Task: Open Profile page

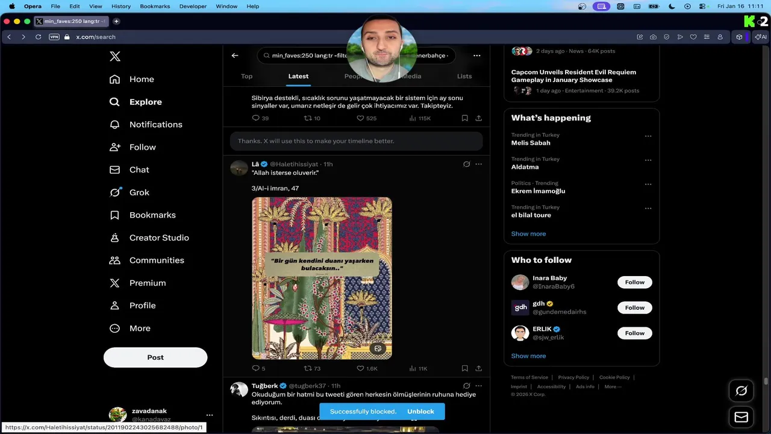Action: pos(133,306)
